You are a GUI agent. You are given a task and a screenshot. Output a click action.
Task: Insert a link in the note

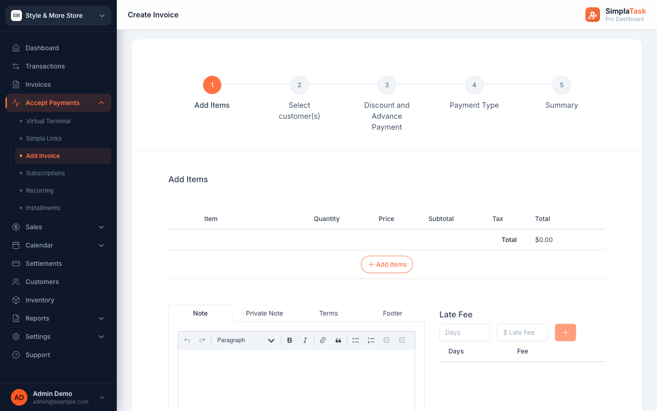pyautogui.click(x=323, y=340)
